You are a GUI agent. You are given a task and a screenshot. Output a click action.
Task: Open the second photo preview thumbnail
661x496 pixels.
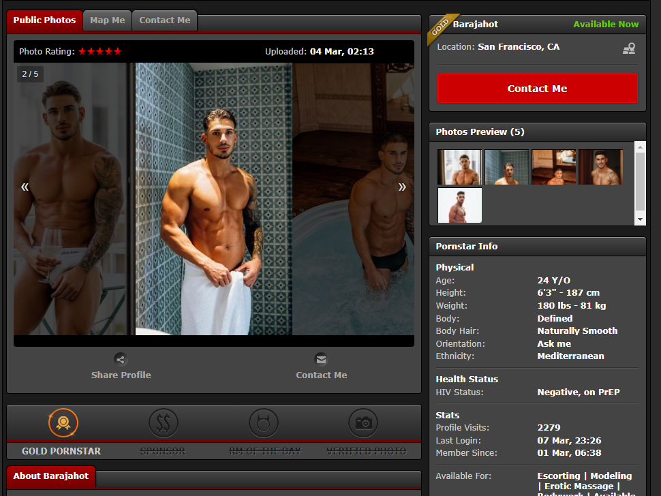pos(507,167)
